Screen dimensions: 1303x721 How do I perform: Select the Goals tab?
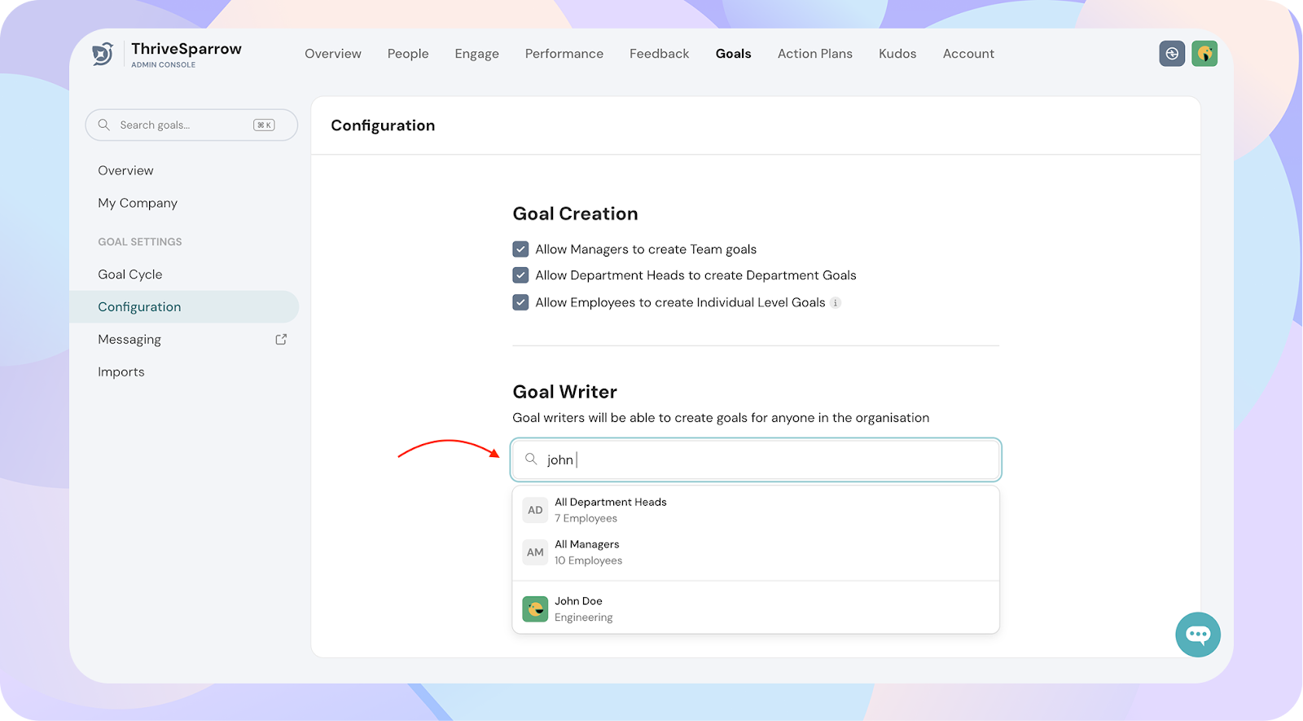[x=734, y=54]
